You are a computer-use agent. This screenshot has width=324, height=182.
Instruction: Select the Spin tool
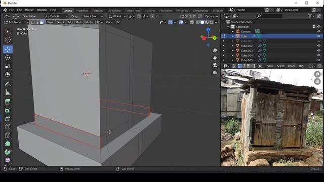pyautogui.click(x=8, y=152)
